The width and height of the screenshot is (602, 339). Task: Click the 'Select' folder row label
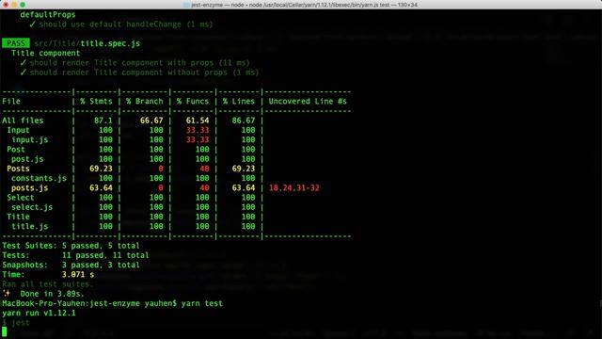[x=21, y=197]
